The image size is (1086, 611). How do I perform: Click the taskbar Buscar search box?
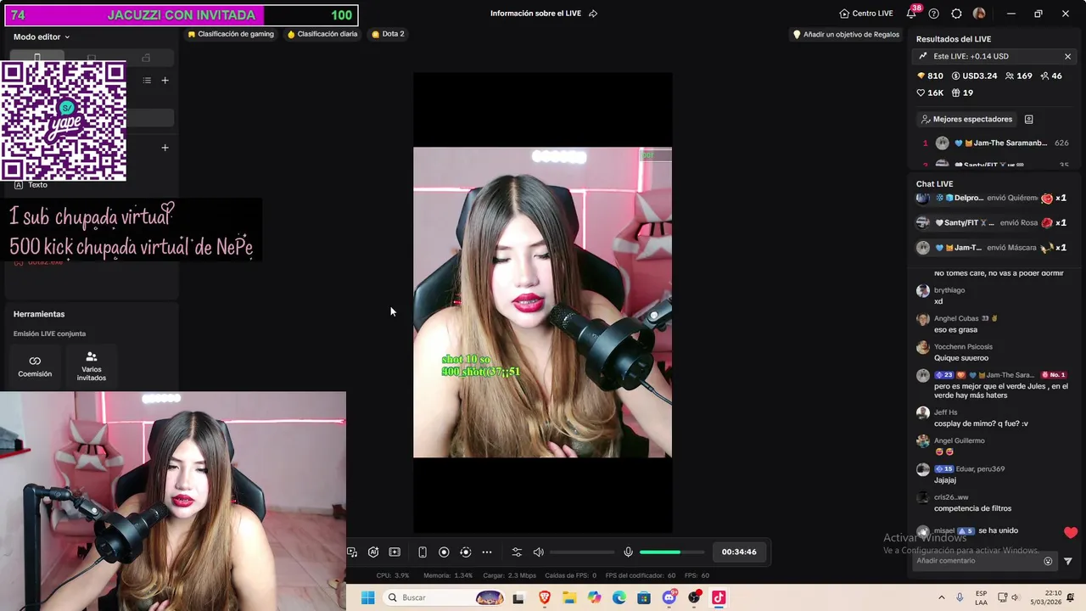(445, 597)
